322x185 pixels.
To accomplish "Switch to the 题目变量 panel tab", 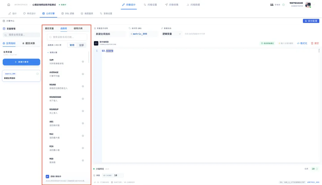I will click(49, 28).
